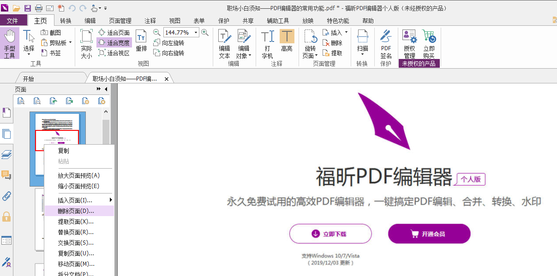Choose Extract Pages (提取页面) in context menu
Screen dimensions: 557x276
[x=79, y=222]
